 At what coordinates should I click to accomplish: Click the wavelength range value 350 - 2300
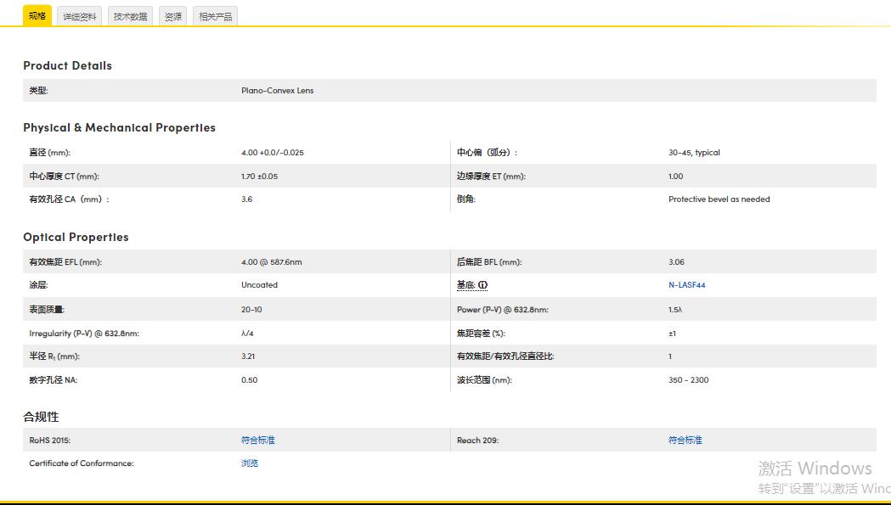[x=688, y=380]
